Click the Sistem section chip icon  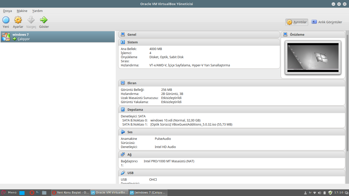coord(123,42)
